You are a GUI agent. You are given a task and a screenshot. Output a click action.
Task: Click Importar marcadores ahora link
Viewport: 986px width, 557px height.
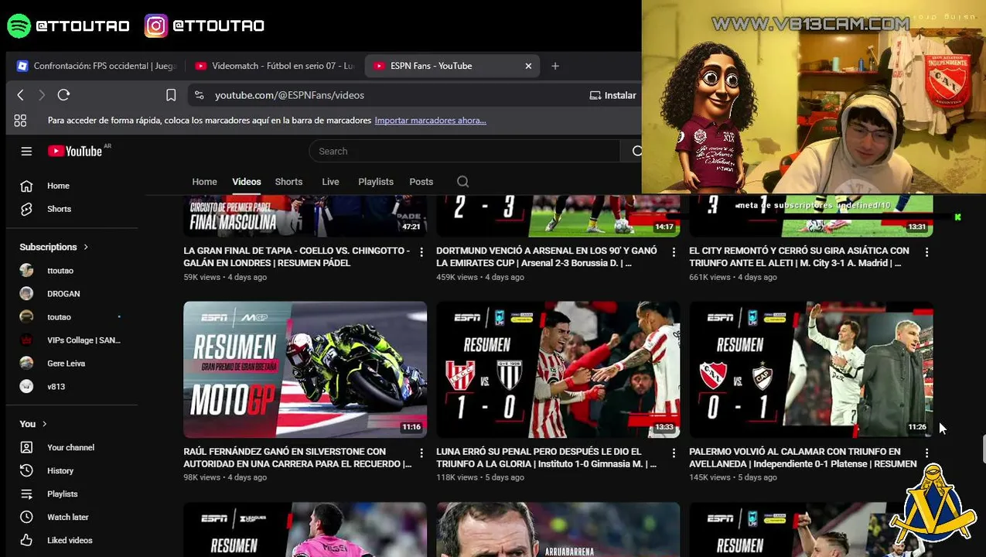pos(430,121)
